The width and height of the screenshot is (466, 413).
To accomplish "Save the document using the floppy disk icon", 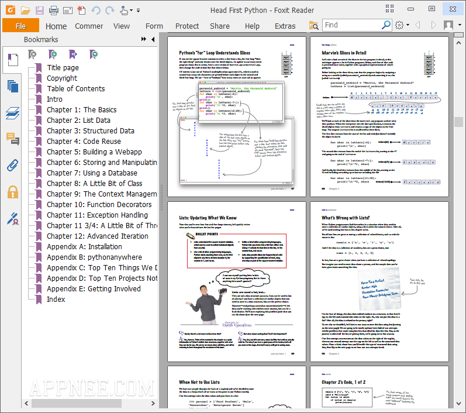I will tap(40, 11).
